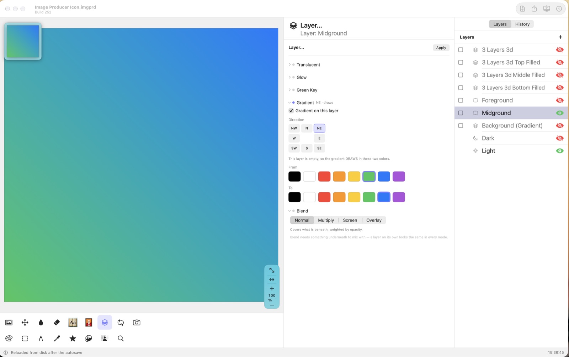Collapse the Gradient section
The image size is (569, 357).
[289, 102]
